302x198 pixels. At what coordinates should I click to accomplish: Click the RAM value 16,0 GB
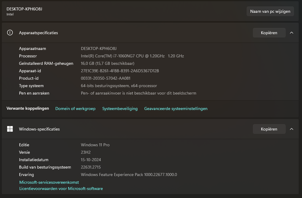[x=107, y=64]
